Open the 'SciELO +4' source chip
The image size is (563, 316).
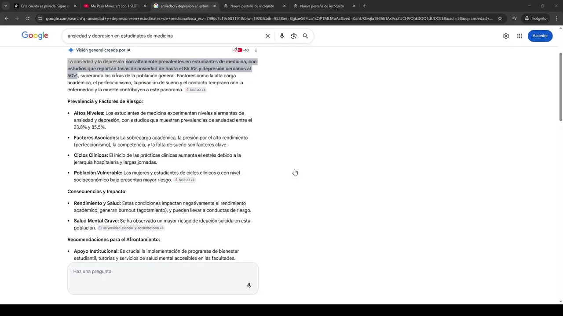[196, 90]
